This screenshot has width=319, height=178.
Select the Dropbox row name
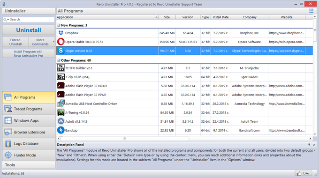[72, 33]
